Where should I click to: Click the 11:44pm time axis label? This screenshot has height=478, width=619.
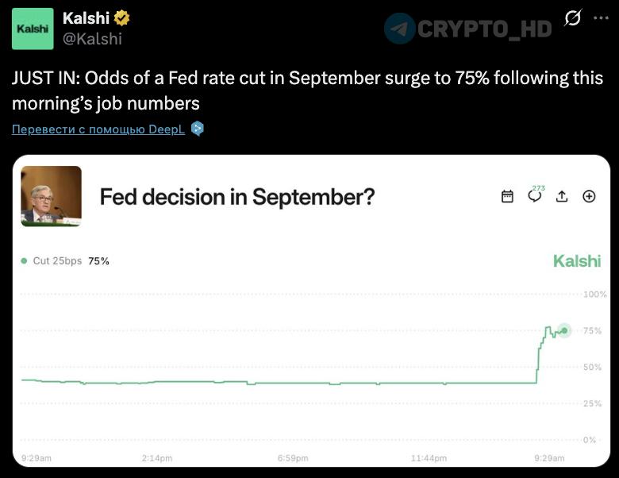click(429, 458)
